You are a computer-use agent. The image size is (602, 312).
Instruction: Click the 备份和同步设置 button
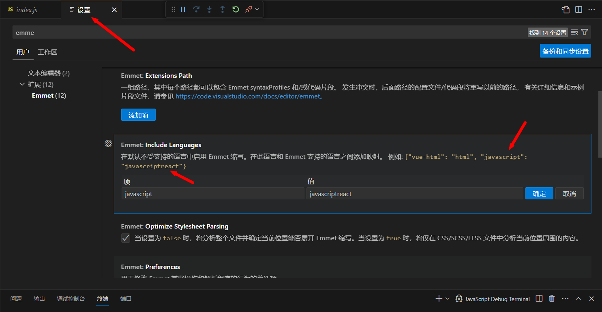click(x=566, y=51)
